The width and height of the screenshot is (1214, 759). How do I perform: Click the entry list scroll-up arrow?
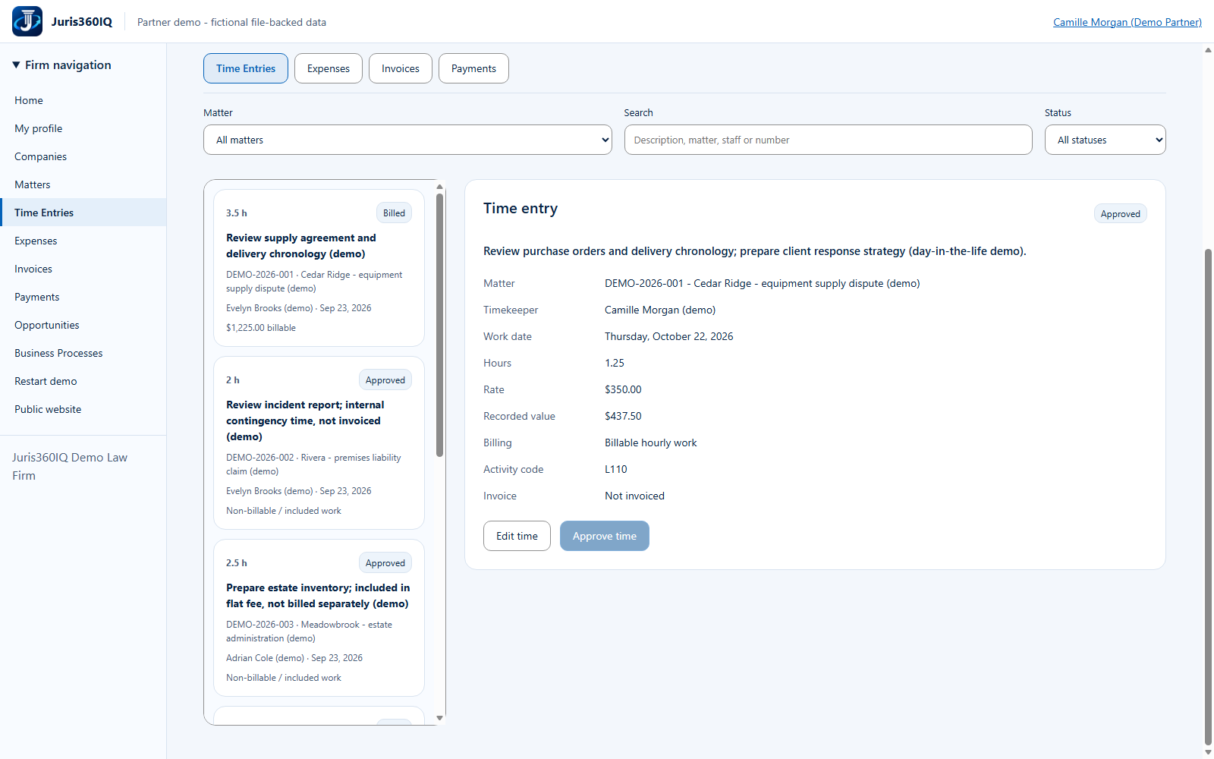439,186
